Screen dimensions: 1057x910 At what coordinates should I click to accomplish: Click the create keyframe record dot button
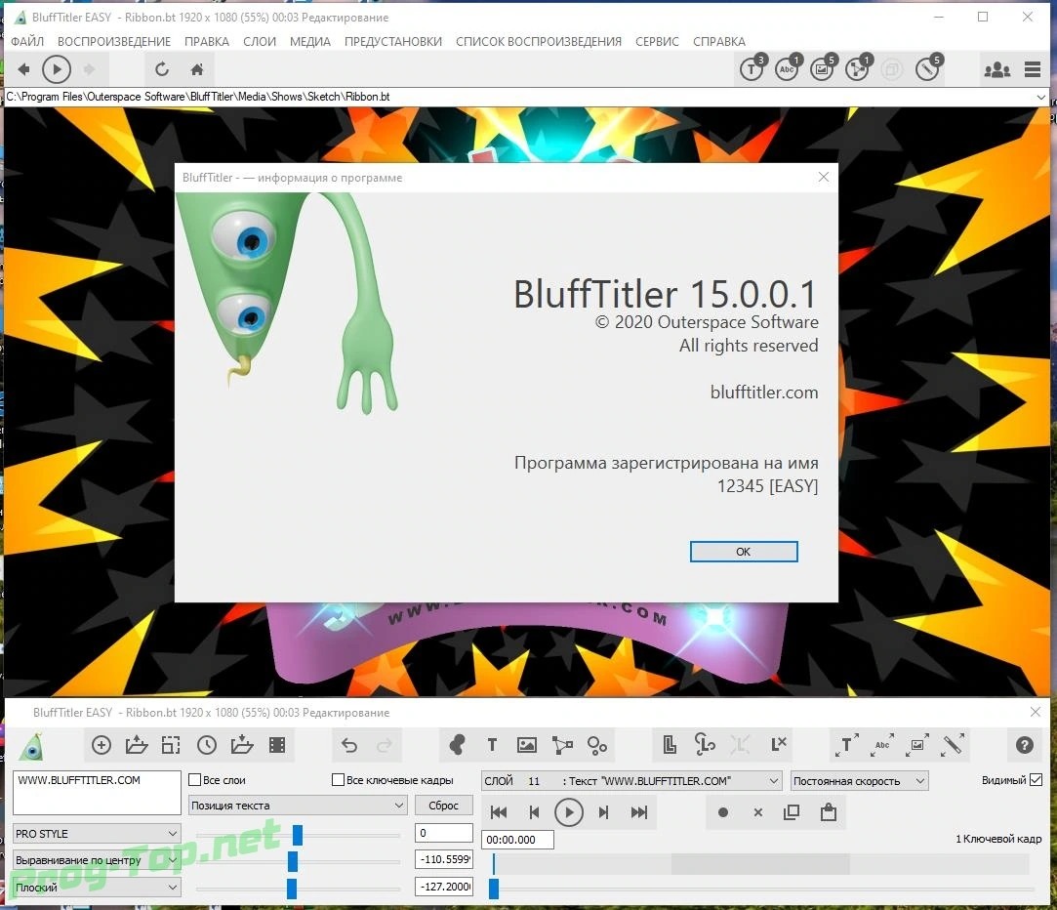(x=723, y=812)
